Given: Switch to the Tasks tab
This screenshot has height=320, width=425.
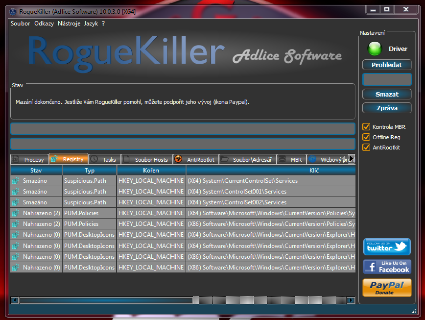Looking at the screenshot, I should 105,159.
